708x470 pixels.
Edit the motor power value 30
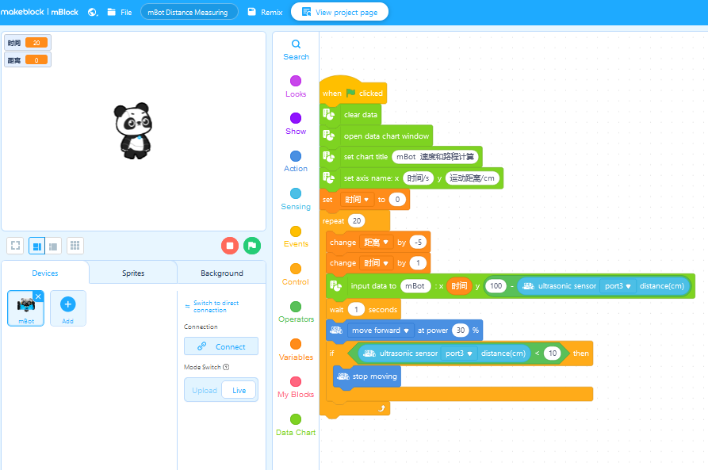tap(461, 330)
